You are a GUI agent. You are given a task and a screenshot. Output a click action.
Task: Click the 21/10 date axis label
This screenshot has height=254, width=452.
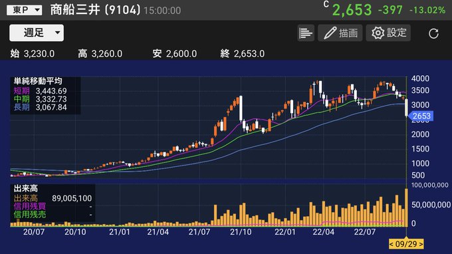coord(241,232)
